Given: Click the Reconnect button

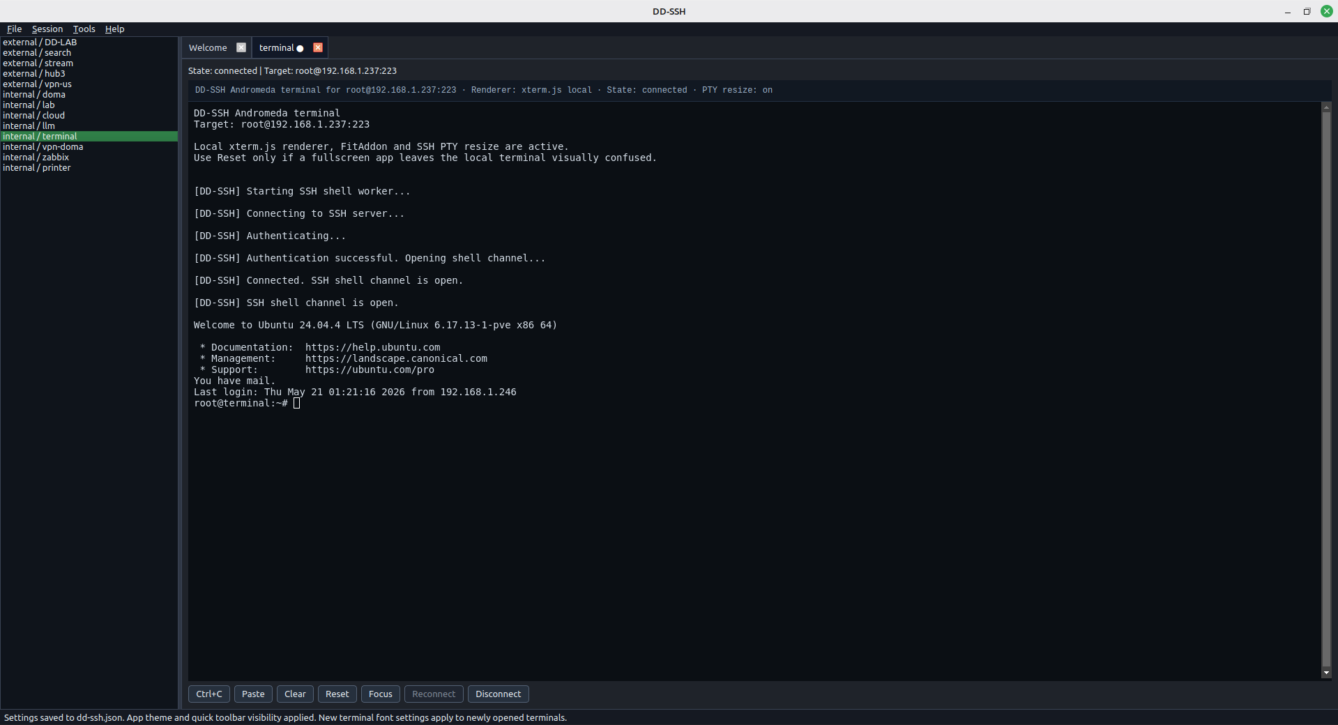Looking at the screenshot, I should (434, 694).
